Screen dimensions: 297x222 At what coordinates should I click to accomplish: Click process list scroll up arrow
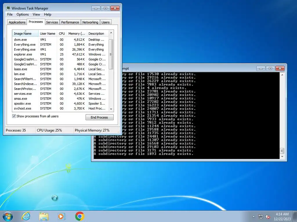coord(111,33)
